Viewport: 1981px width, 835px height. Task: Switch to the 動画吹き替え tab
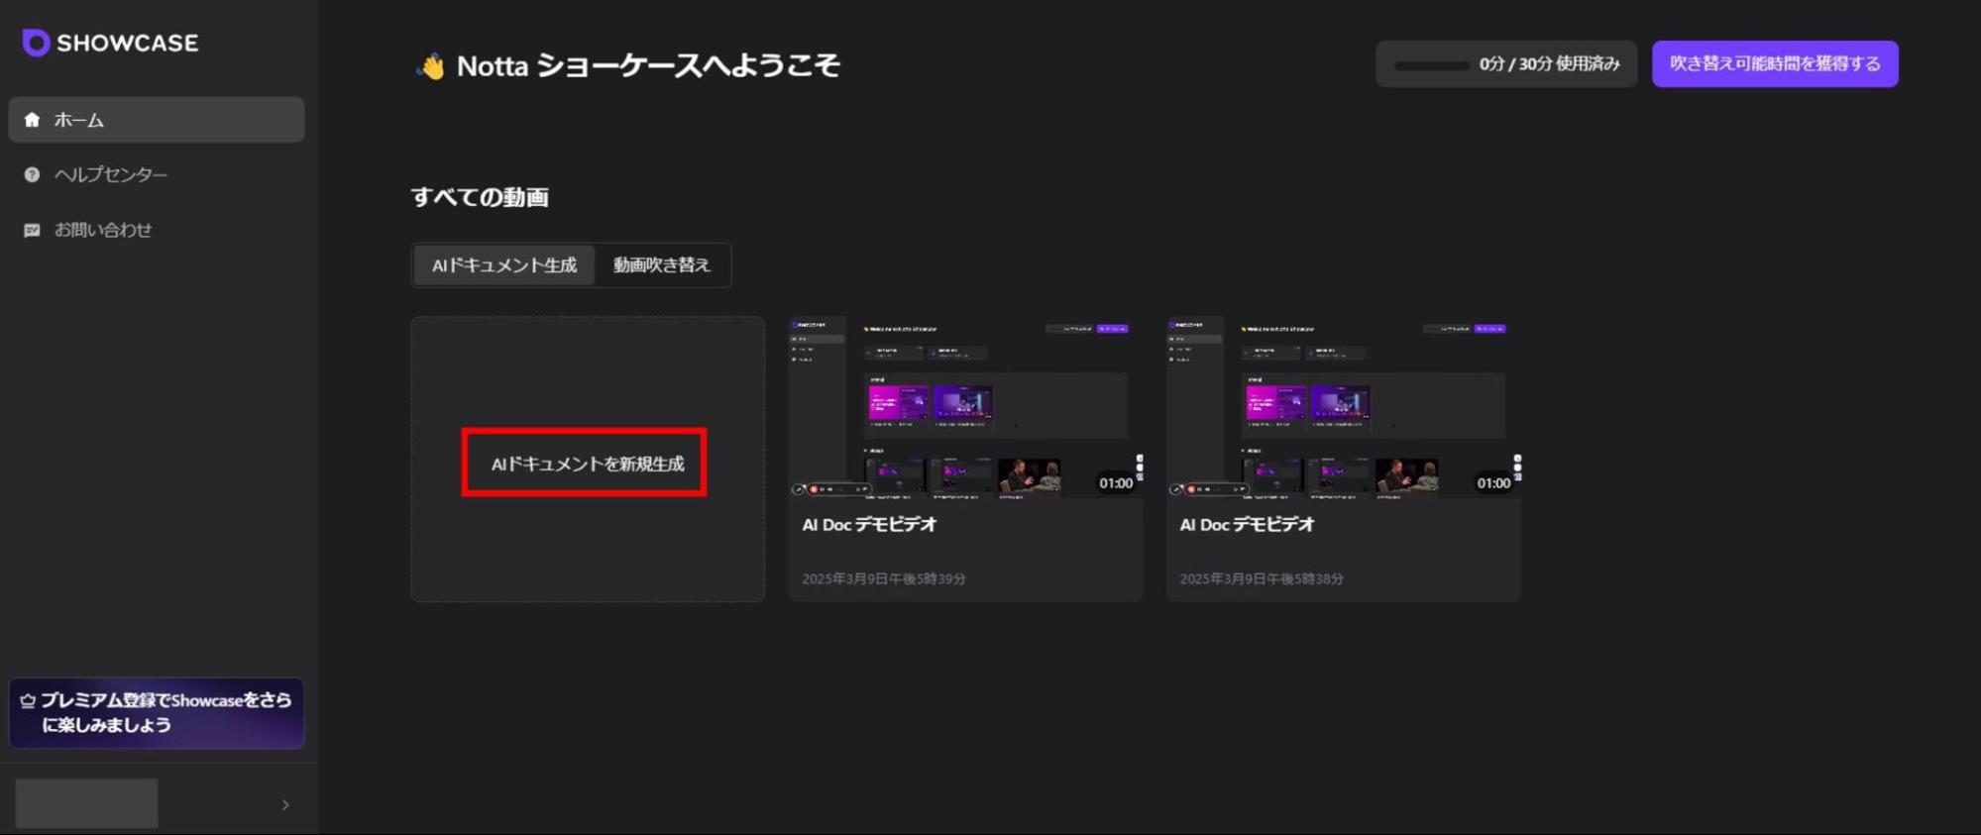(661, 265)
